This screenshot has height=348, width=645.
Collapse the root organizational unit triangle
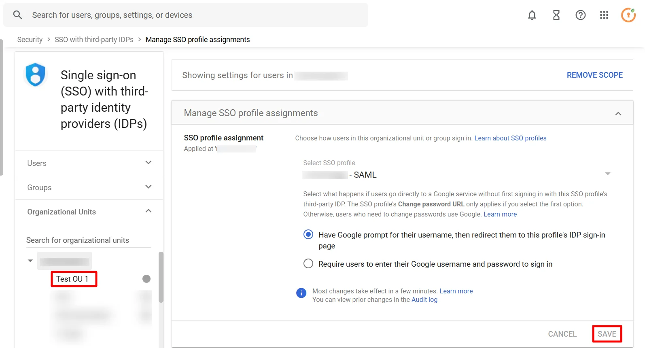click(30, 261)
